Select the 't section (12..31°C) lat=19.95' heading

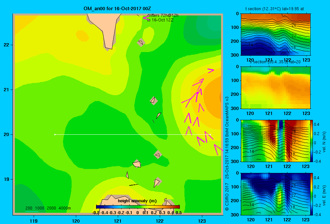click(x=275, y=9)
